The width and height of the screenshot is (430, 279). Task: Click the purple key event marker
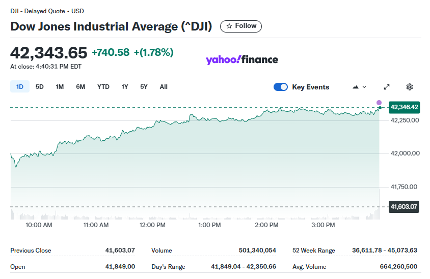click(379, 103)
